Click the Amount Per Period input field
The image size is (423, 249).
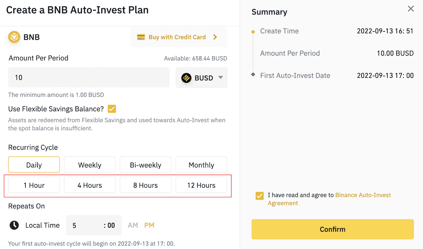coord(89,78)
